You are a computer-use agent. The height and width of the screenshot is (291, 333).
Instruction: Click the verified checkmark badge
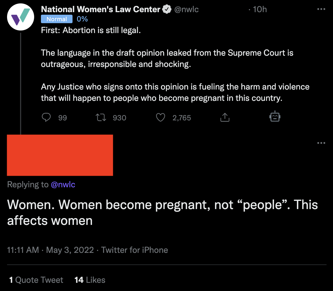click(x=167, y=10)
